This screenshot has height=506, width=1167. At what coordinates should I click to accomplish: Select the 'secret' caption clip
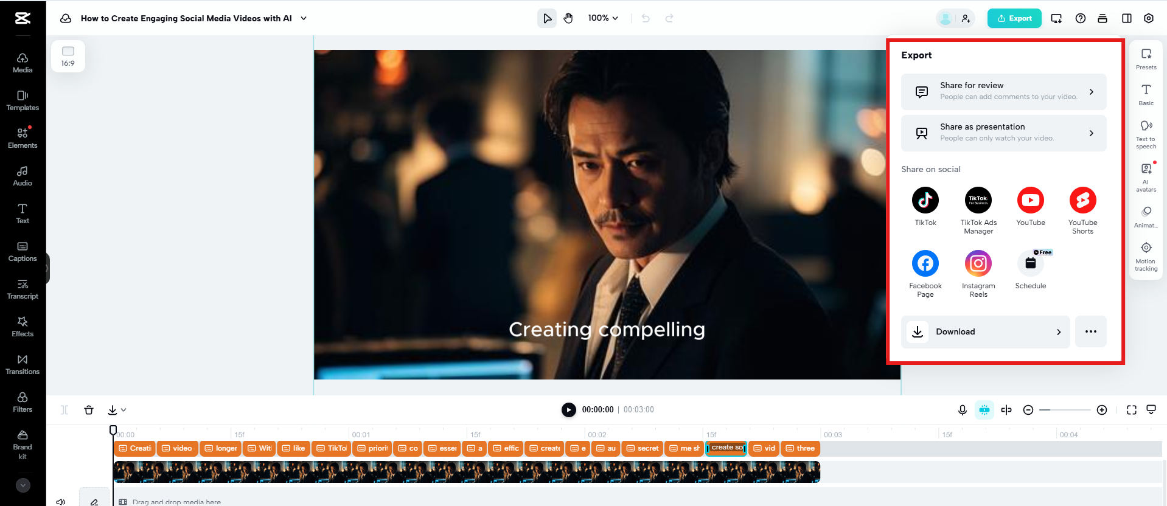tap(643, 448)
